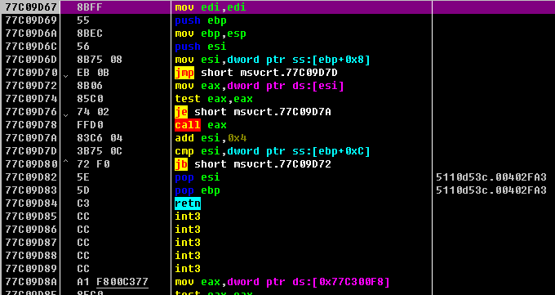Select the 'jmp short msvcrt.77C09D7D' line
This screenshot has width=555, height=295.
click(256, 73)
